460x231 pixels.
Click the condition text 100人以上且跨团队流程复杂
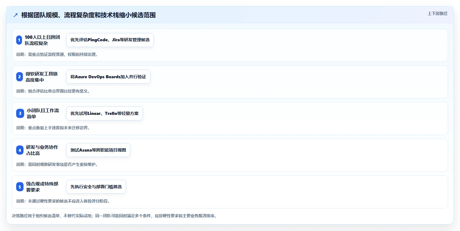(x=42, y=40)
